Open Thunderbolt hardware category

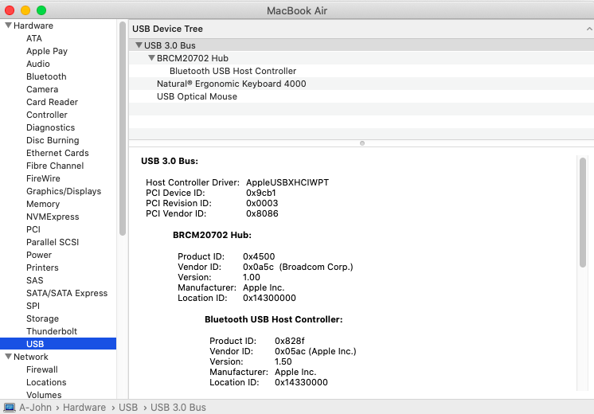tap(52, 331)
